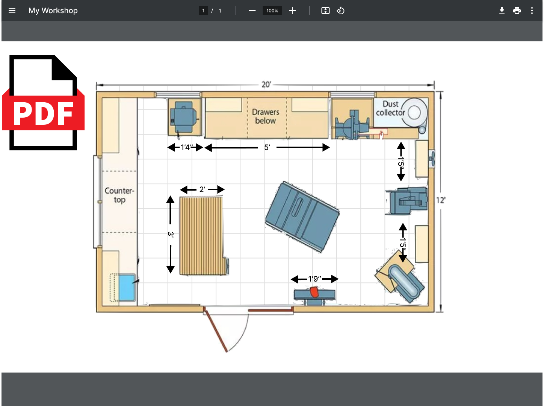Screen dimensions: 544x406
Task: Click the 1'9" measurement label
Action: click(315, 279)
